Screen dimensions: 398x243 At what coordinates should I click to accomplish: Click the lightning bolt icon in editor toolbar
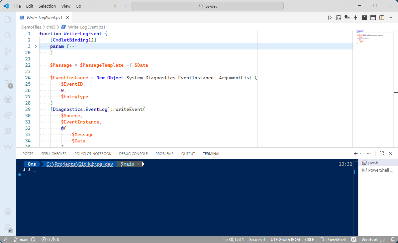click(355, 18)
